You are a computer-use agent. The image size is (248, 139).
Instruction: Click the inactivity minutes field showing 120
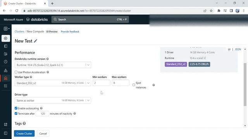42,114
